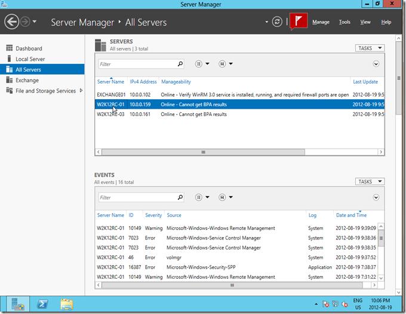Click the back navigation arrow button
The height and width of the screenshot is (314, 406).
click(x=11, y=22)
